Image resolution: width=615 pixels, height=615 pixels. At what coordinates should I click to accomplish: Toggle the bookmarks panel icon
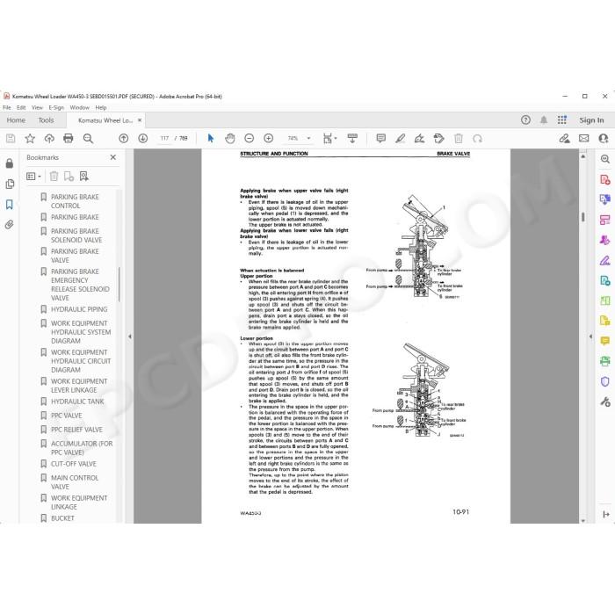click(x=10, y=205)
